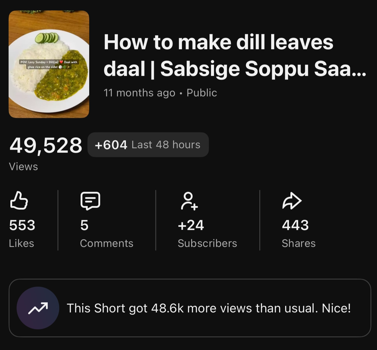This screenshot has height=350, width=377.
Task: Click the "Views" label
Action: tap(23, 167)
